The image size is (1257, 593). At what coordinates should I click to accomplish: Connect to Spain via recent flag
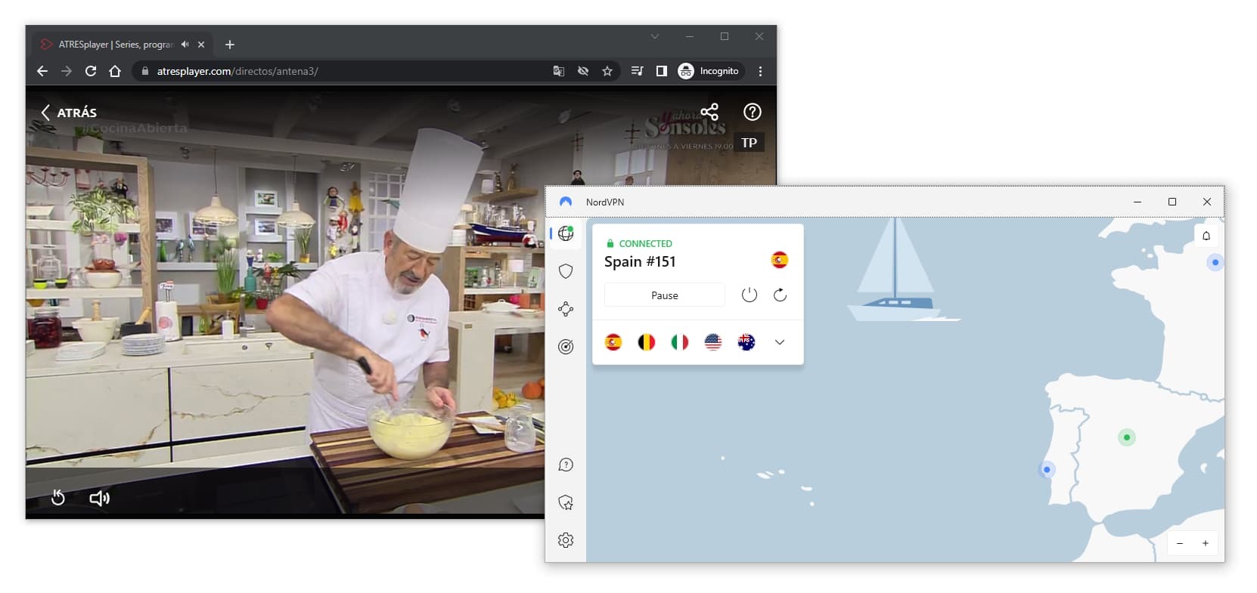[x=613, y=342]
